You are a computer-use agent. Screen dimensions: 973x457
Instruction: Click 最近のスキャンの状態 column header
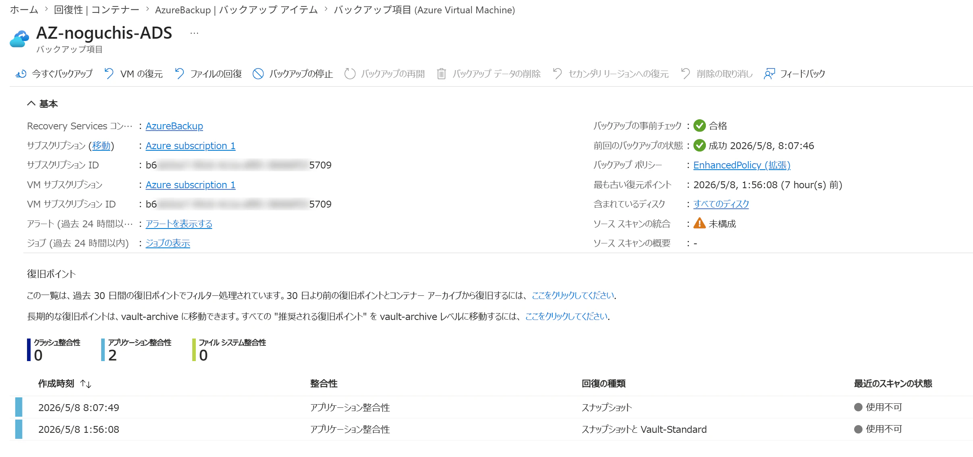(893, 384)
